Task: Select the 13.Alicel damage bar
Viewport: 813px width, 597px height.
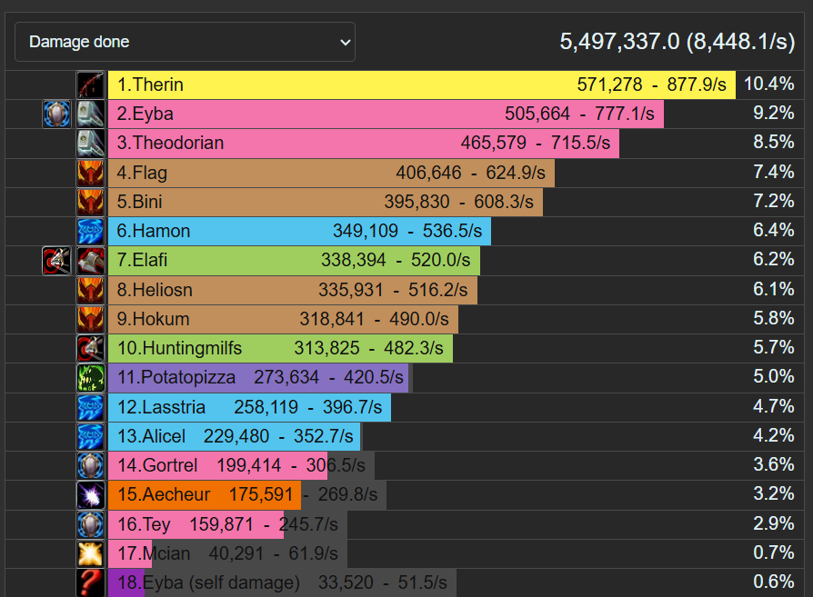Action: (x=235, y=436)
